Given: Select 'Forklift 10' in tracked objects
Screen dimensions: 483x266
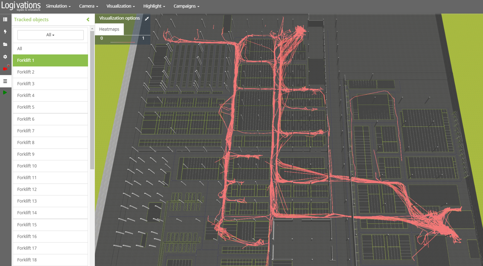Looking at the screenshot, I should 50,166.
